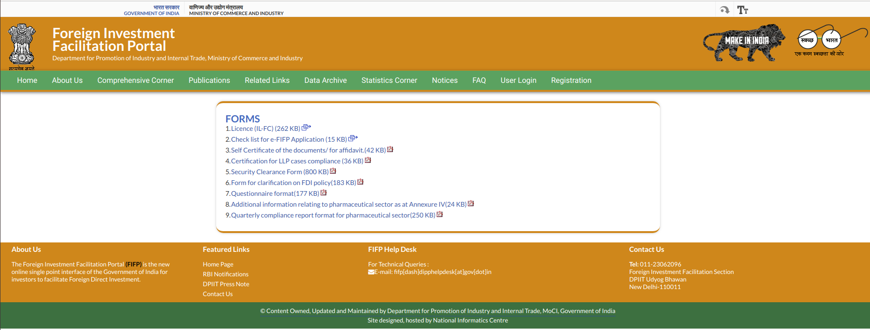870x330 pixels.
Task: Open Questionnaire format (177 KB) link
Action: coord(275,193)
